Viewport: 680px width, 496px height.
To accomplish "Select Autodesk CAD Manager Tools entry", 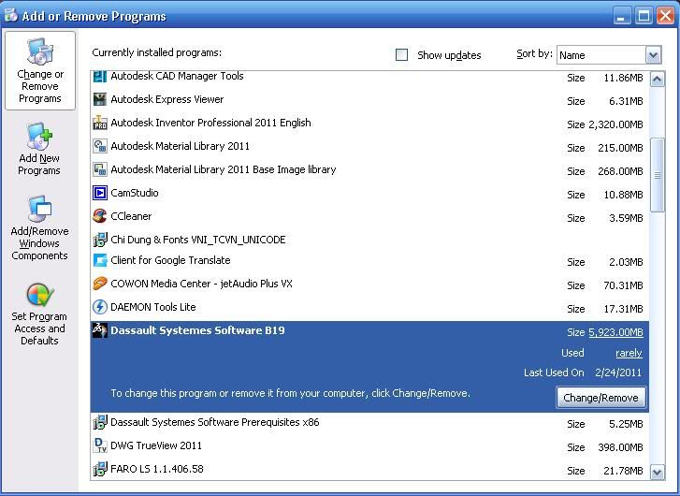I will click(369, 78).
